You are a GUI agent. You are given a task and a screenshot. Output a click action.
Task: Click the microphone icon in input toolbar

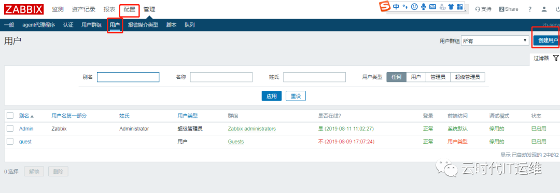pyautogui.click(x=424, y=7)
